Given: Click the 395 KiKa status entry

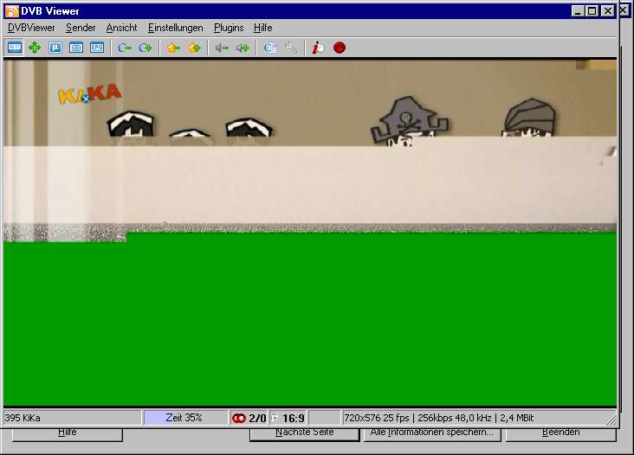Looking at the screenshot, I should (x=72, y=418).
